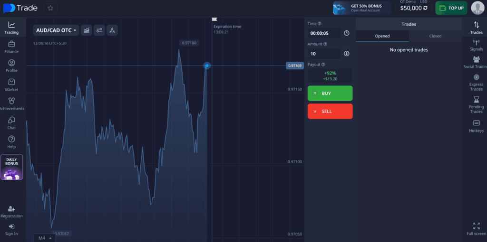Click the +92% payout value
Image resolution: width=487 pixels, height=242 pixels.
click(330, 73)
